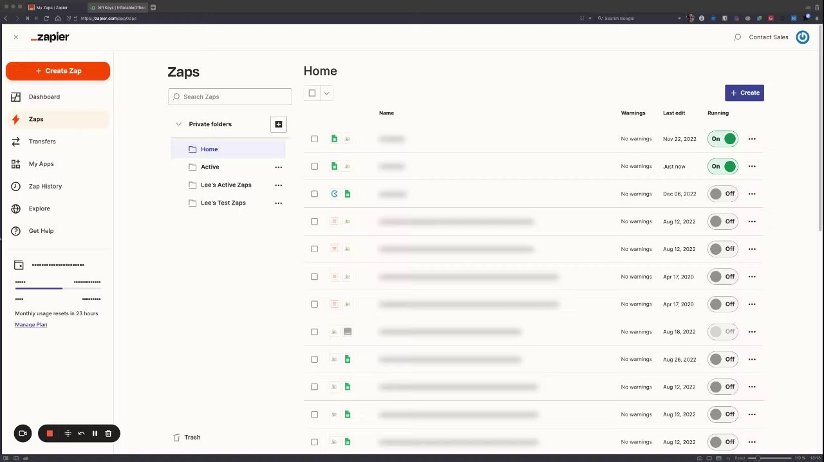The width and height of the screenshot is (824, 462).
Task: Click the Last edit column header
Action: coord(674,113)
